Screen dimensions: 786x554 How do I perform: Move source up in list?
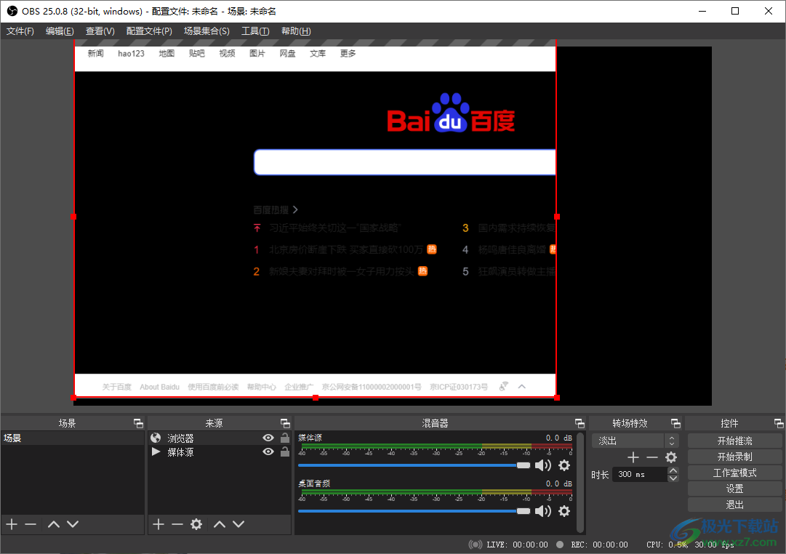pyautogui.click(x=220, y=524)
